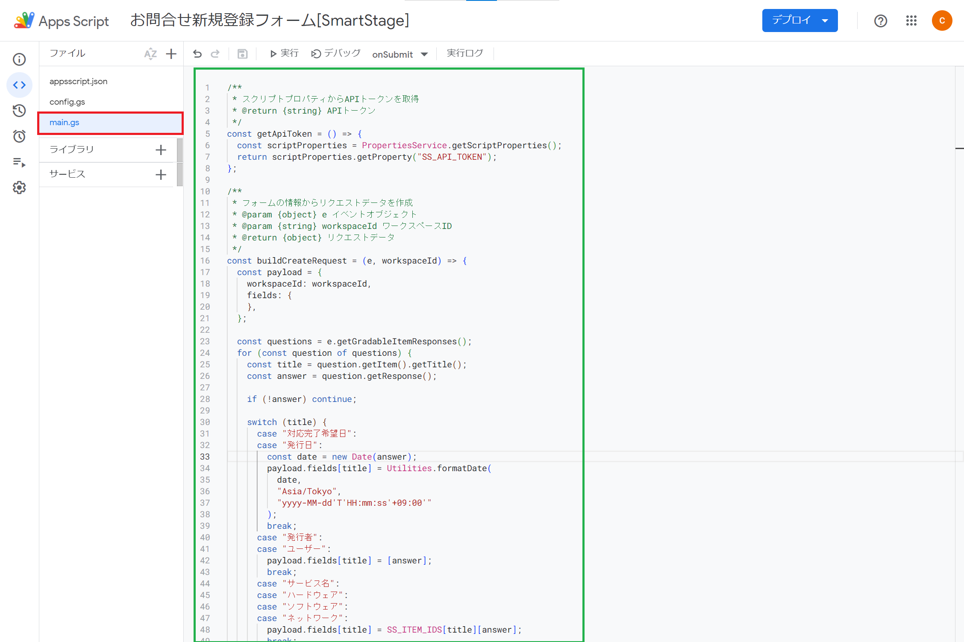Image resolution: width=964 pixels, height=642 pixels.
Task: Click the redo arrow in toolbar
Action: [215, 53]
